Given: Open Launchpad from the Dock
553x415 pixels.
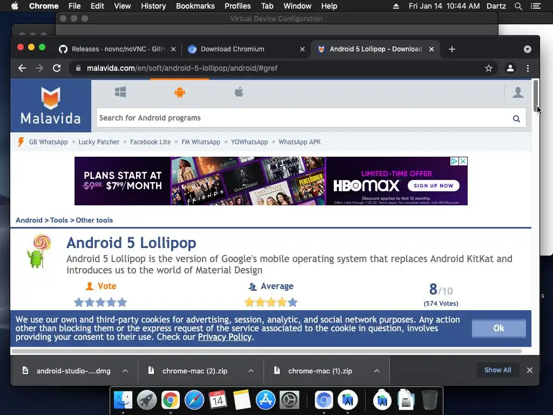Looking at the screenshot, I should click(147, 400).
